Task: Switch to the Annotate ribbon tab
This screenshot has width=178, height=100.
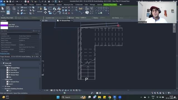Action: click(52, 5)
